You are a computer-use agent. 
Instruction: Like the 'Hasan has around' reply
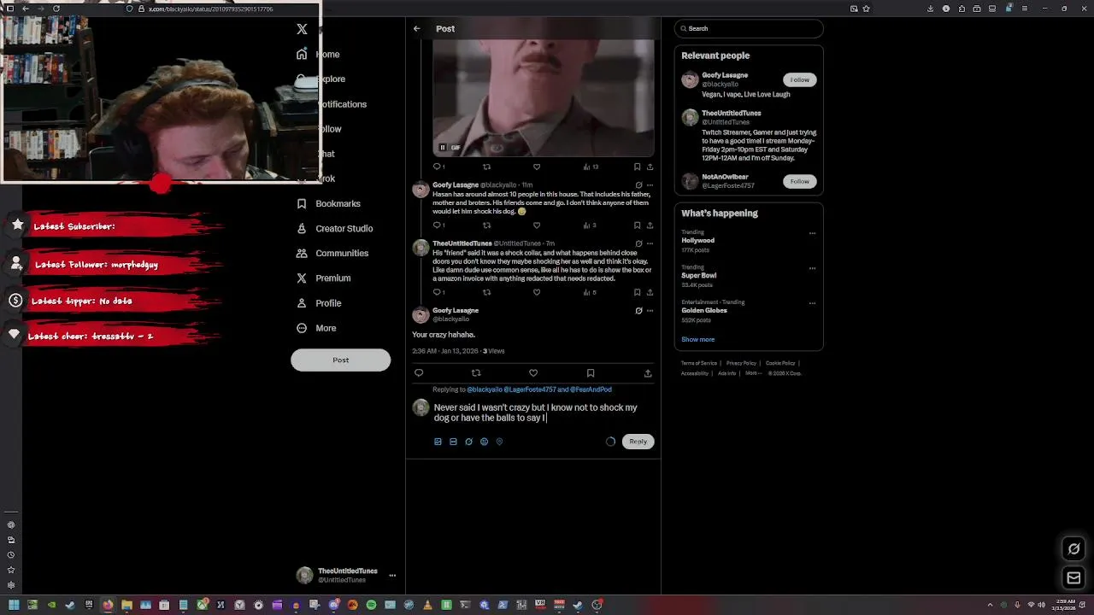[x=537, y=225]
